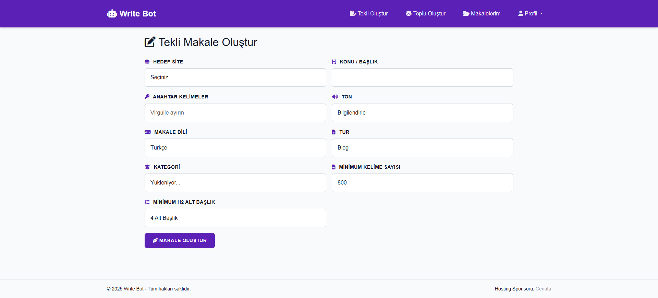
Task: Click the heading icon beside Konu / Başlık
Action: (x=334, y=62)
